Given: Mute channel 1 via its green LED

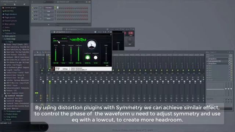Looking at the screenshot, I should tap(33, 8).
